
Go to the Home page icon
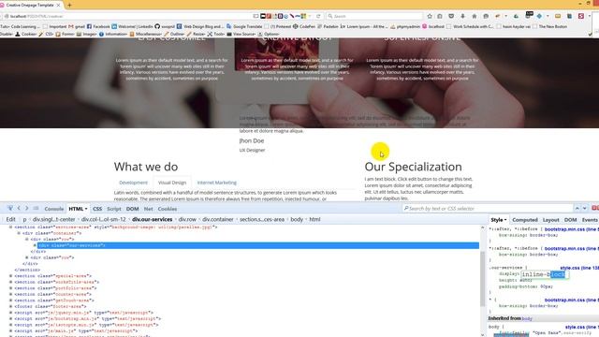tap(475, 16)
